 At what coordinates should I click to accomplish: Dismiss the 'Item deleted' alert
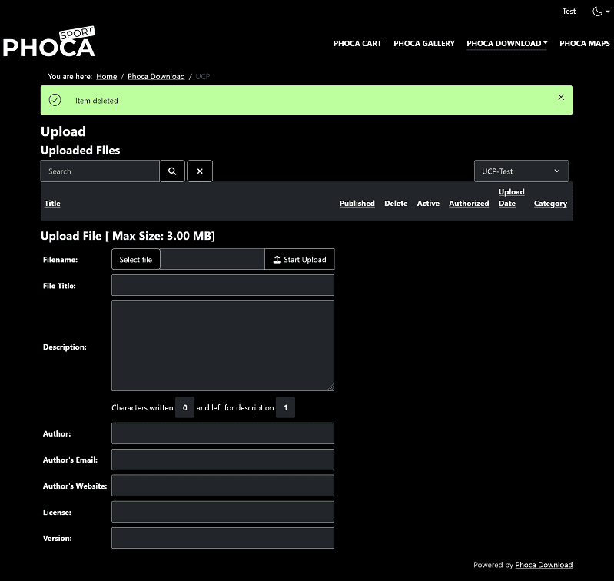point(561,98)
